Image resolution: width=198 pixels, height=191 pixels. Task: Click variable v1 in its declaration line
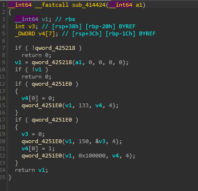45,19
